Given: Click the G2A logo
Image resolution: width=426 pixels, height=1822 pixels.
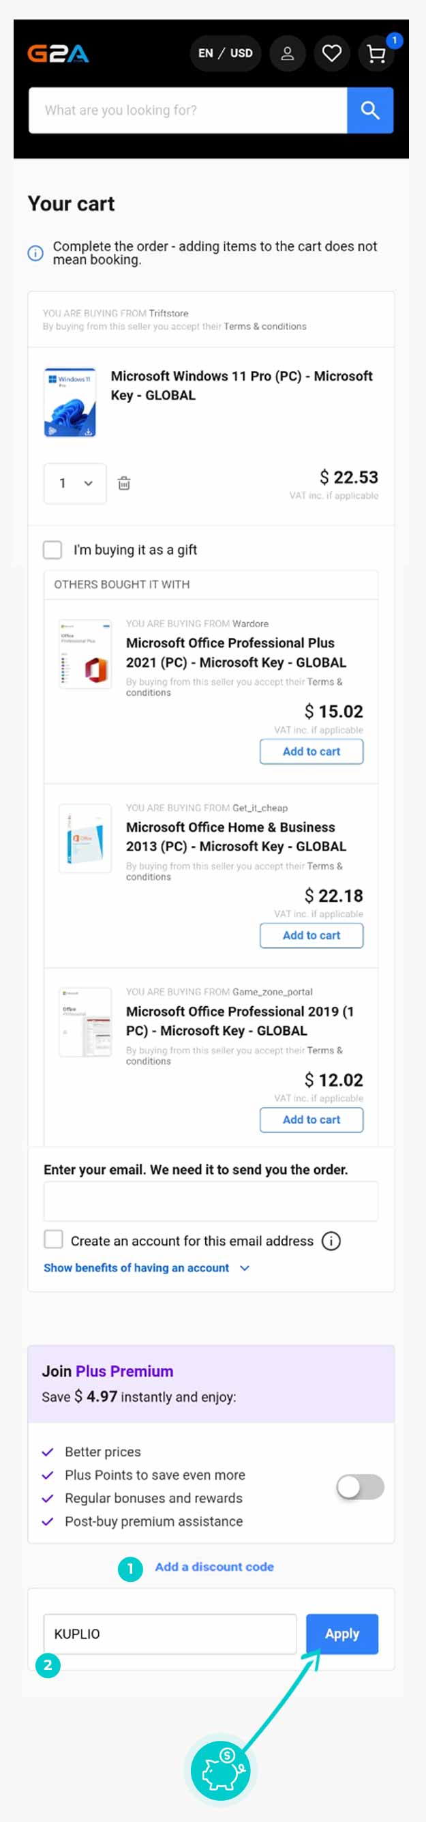Looking at the screenshot, I should [58, 54].
